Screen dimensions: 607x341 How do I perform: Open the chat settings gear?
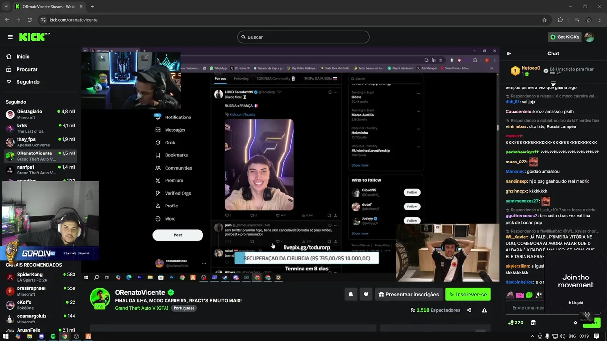575,323
